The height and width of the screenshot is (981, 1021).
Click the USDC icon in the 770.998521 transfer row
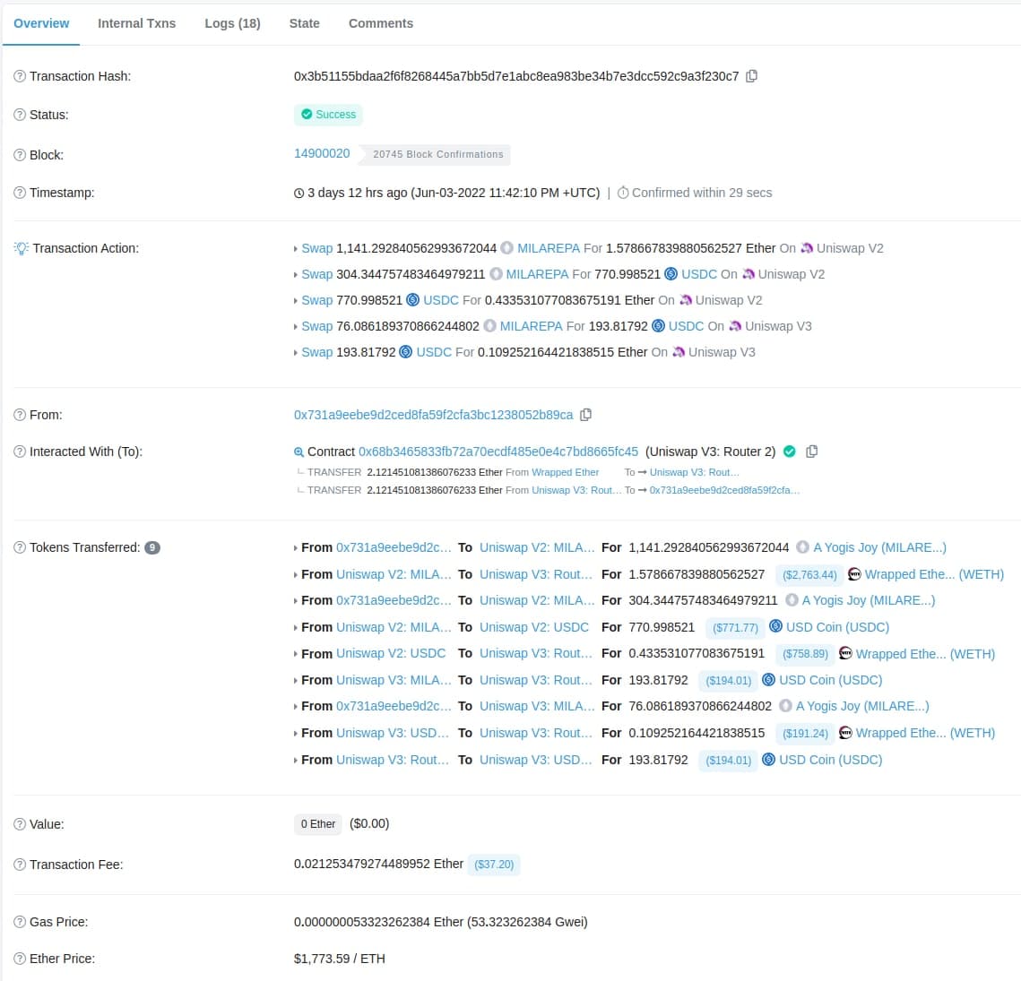[775, 626]
